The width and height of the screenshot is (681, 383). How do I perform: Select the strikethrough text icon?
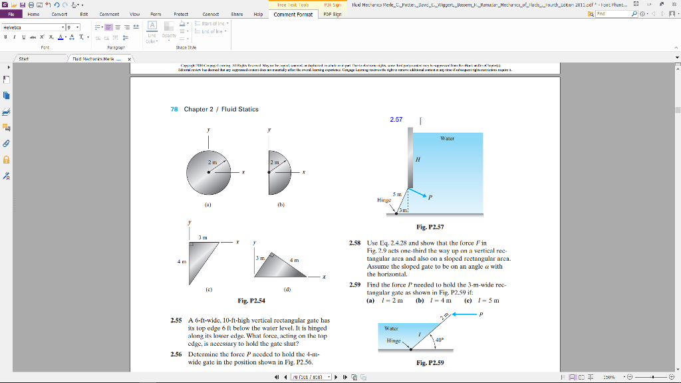(33, 37)
